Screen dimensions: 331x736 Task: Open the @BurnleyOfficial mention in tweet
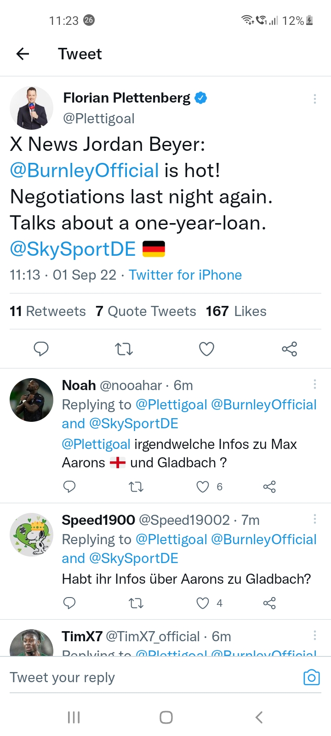[x=84, y=170]
